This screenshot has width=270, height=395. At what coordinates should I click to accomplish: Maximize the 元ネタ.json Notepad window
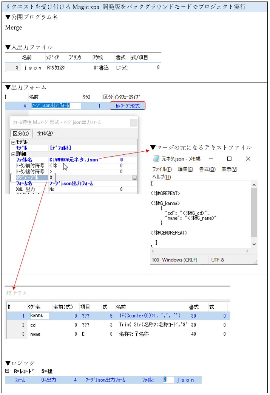tap(229, 159)
